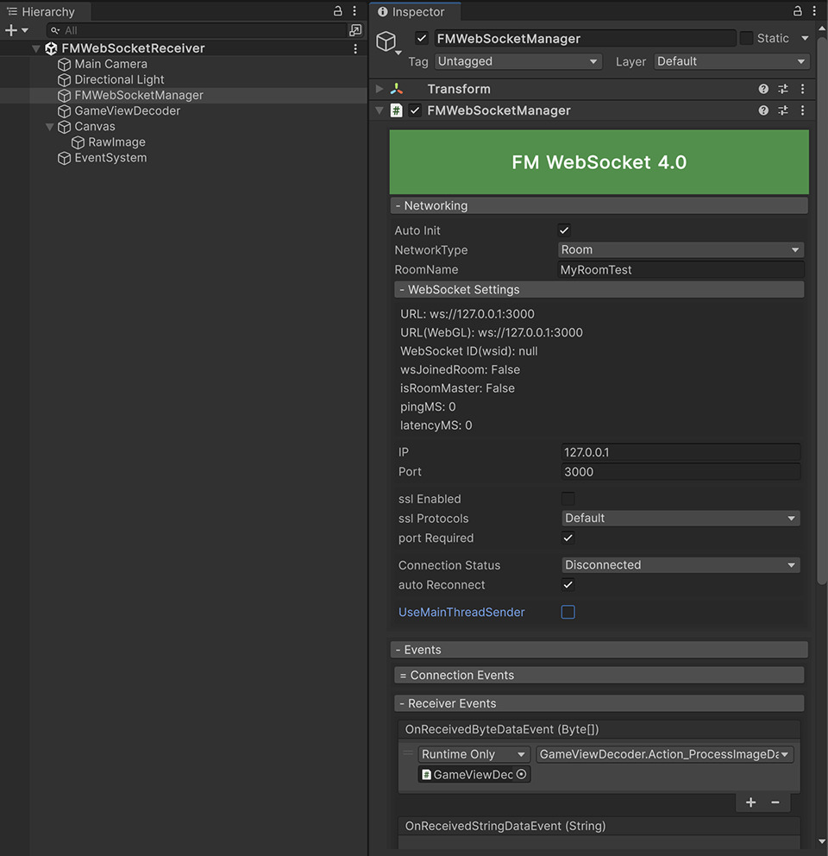Open the Connection Status dropdown
828x856 pixels.
click(681, 565)
